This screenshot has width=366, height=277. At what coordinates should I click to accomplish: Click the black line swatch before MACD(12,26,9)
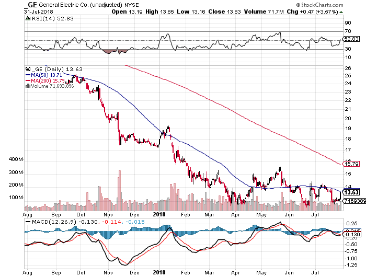point(28,222)
